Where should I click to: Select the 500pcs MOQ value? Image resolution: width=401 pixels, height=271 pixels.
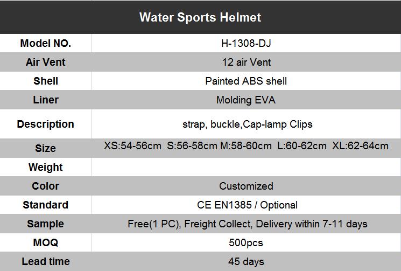[x=246, y=242]
